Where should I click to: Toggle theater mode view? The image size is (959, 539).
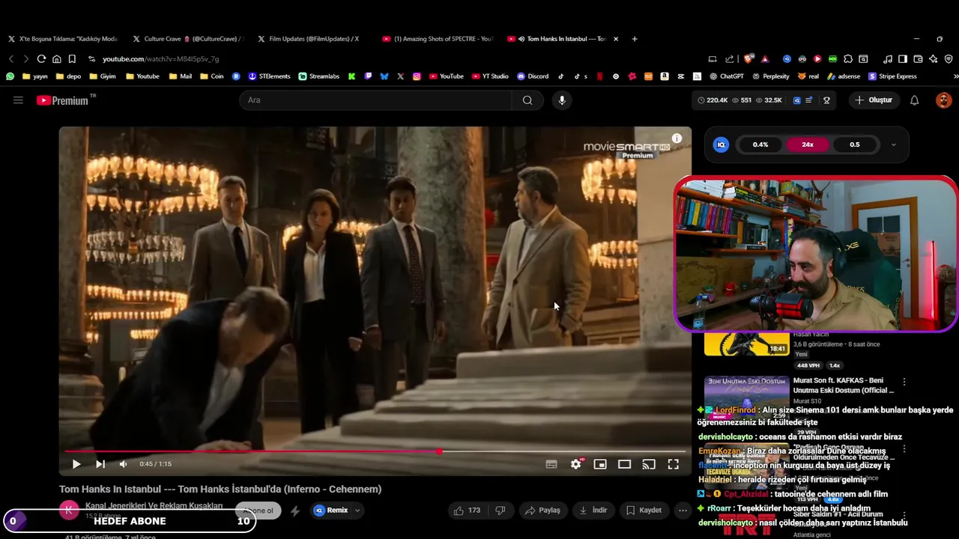click(624, 464)
